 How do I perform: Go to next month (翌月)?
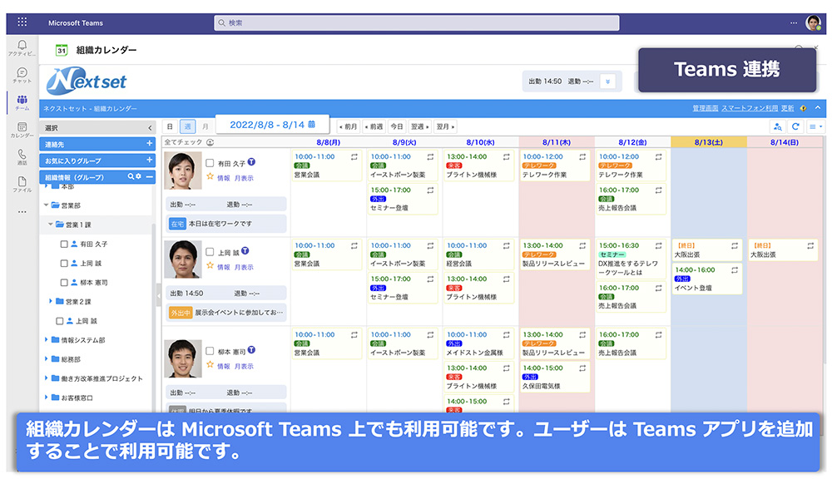point(446,126)
